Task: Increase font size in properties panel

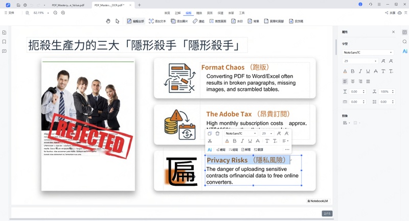Action: 383,61
